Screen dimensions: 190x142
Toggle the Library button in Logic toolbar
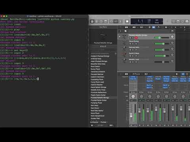(x=92, y=21)
